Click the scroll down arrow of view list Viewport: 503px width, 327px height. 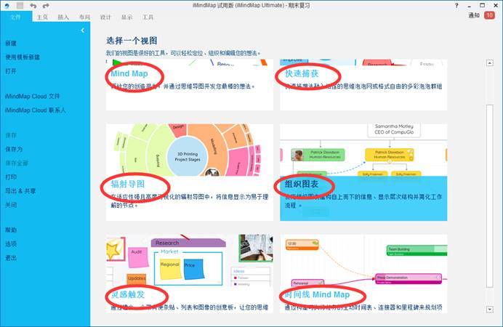pos(489,310)
